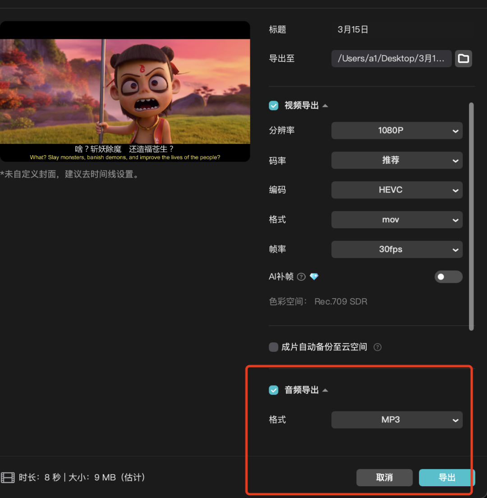Viewport: 487px width, 498px height.
Task: Click the film strip icon near 时长 info
Action: [8, 477]
